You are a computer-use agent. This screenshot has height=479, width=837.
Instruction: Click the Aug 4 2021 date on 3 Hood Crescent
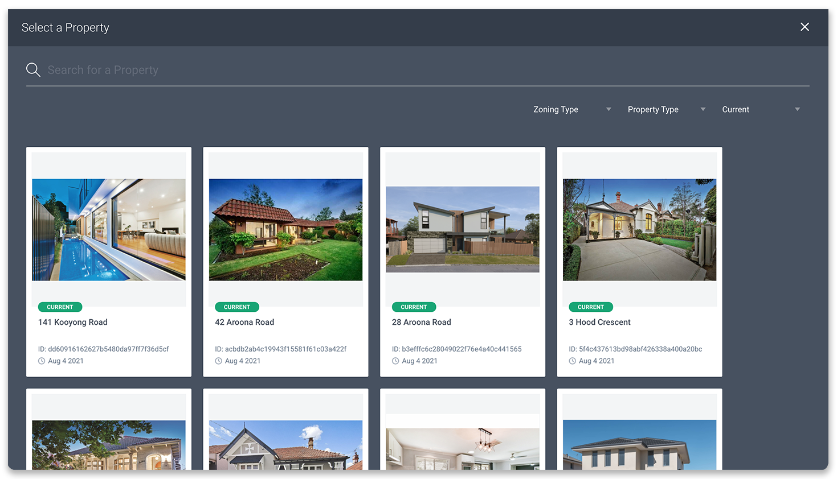597,361
